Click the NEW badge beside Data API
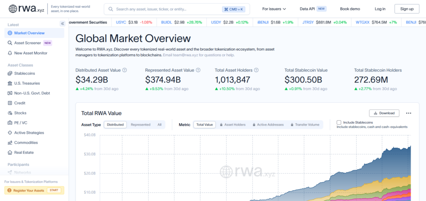This screenshot has height=201, width=426. 322,9
